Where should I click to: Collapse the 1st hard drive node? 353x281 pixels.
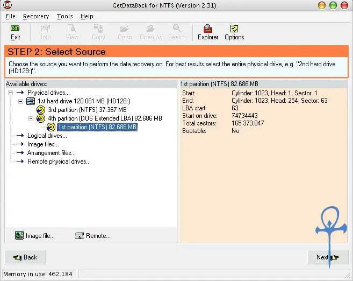20,101
